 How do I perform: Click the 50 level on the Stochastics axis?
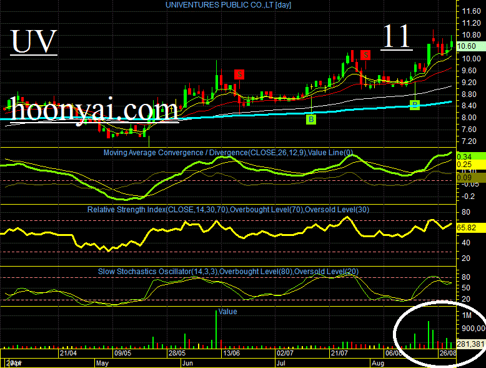(466, 288)
